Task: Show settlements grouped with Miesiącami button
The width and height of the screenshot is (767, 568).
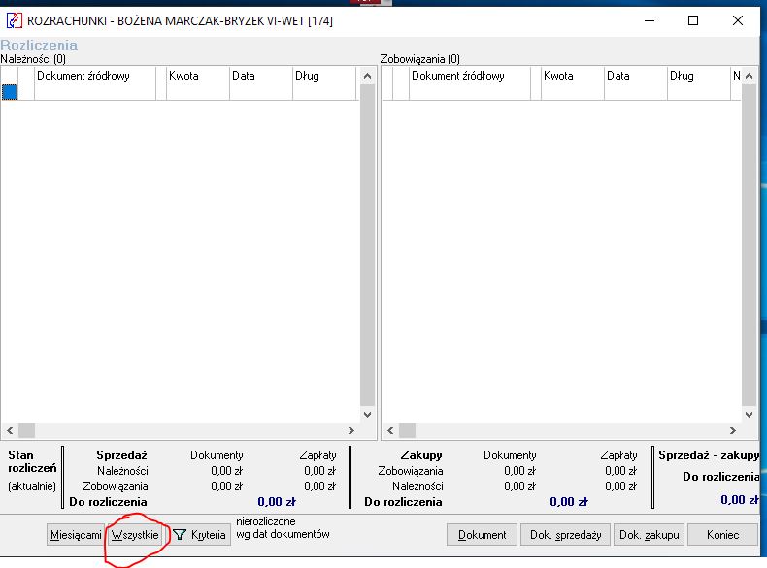Action: point(76,535)
